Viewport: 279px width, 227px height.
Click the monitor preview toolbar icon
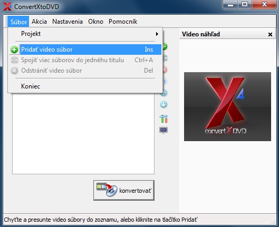[163, 131]
